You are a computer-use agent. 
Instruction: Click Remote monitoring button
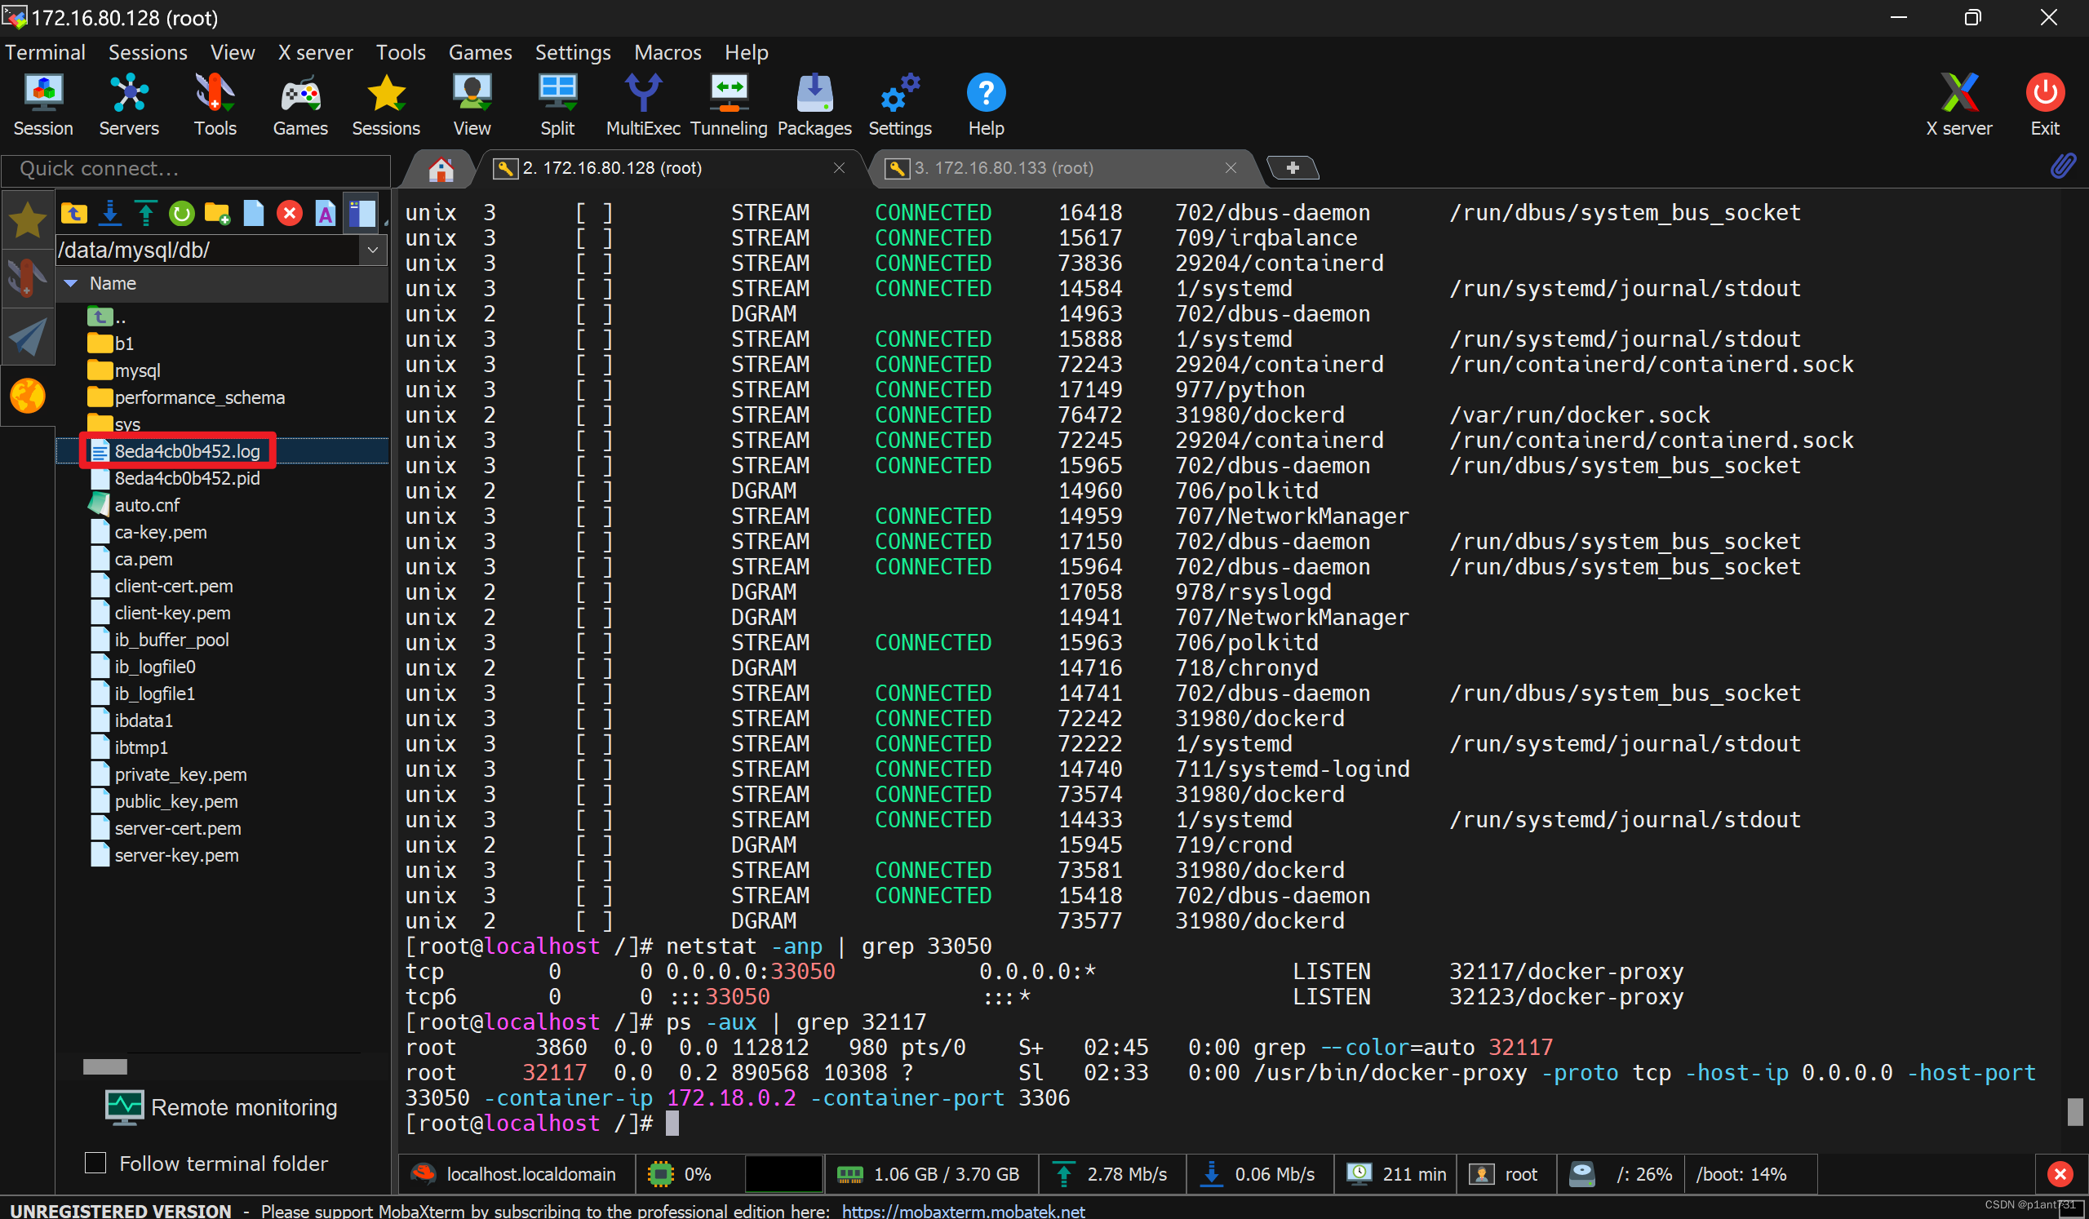222,1107
